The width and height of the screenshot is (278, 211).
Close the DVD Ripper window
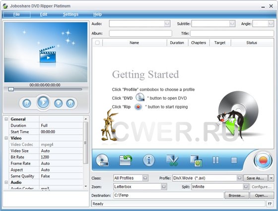click(x=271, y=6)
